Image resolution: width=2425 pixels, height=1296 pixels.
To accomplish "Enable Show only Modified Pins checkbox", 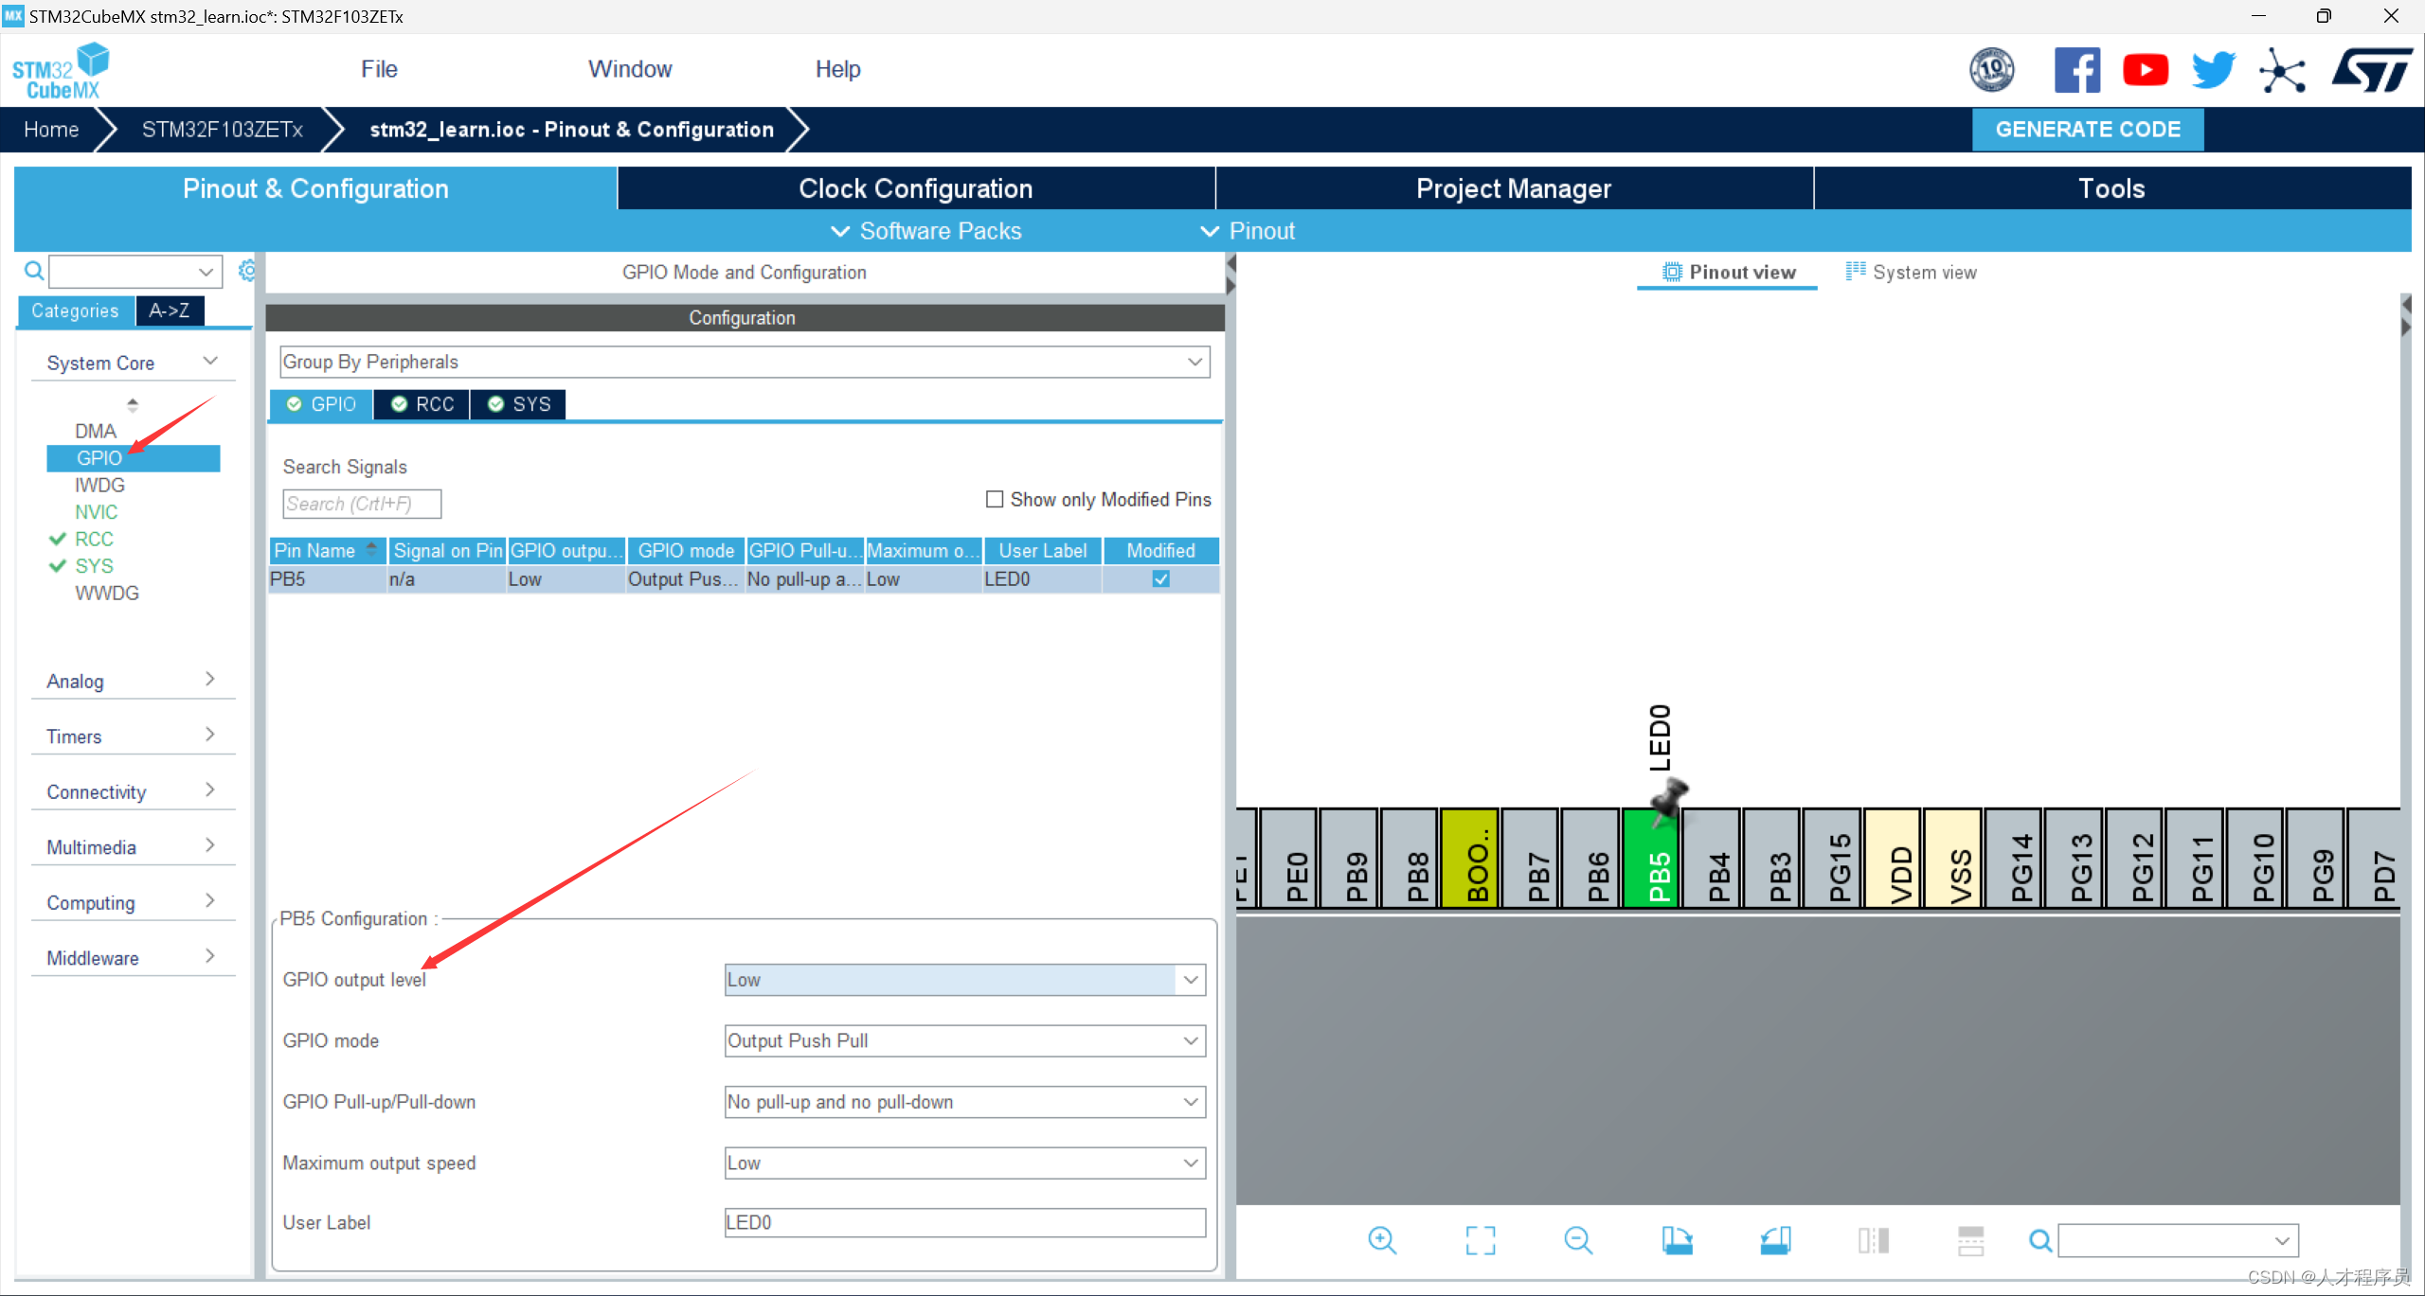I will tap(995, 499).
